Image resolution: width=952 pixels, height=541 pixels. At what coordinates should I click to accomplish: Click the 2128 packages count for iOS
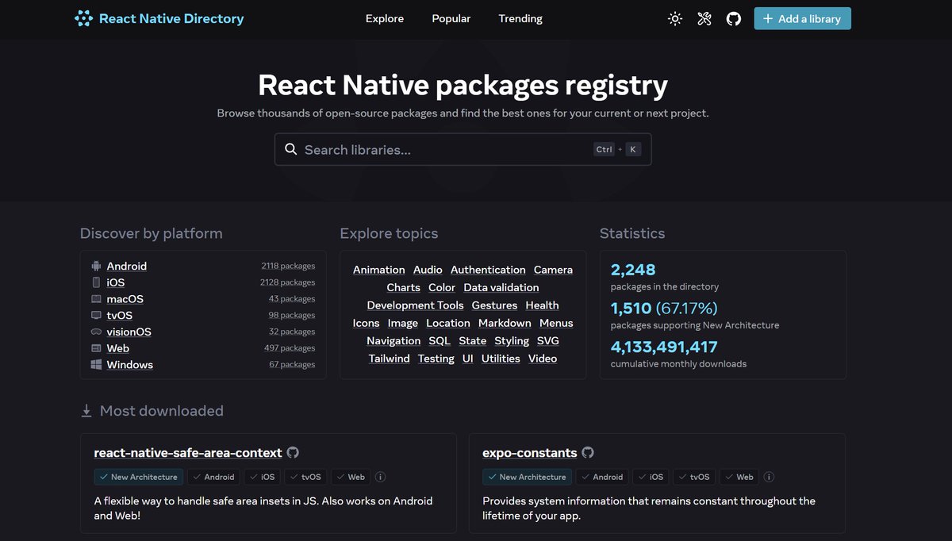[287, 282]
